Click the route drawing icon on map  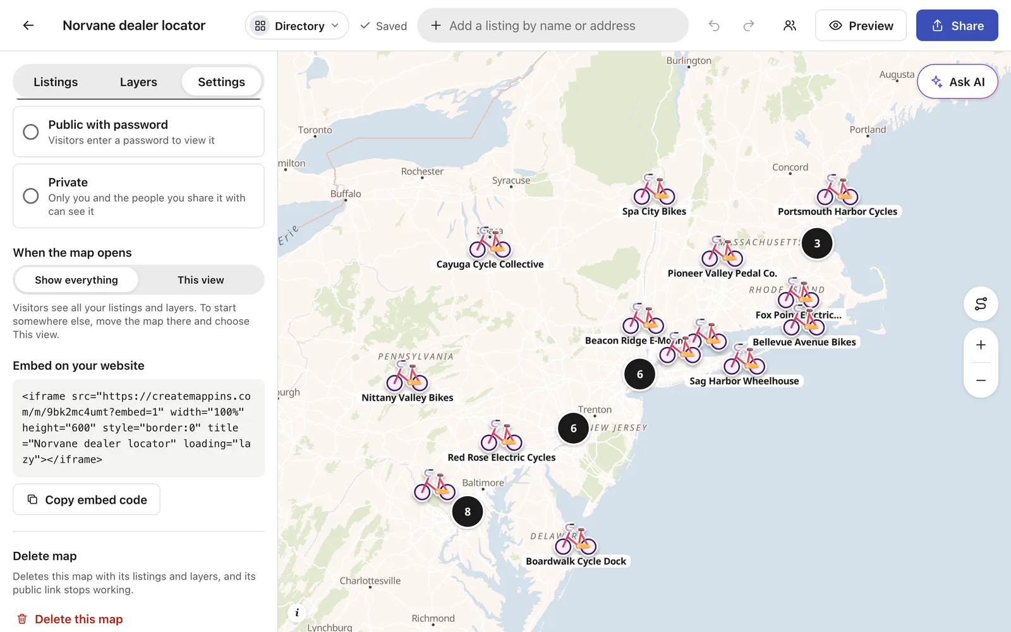point(981,304)
